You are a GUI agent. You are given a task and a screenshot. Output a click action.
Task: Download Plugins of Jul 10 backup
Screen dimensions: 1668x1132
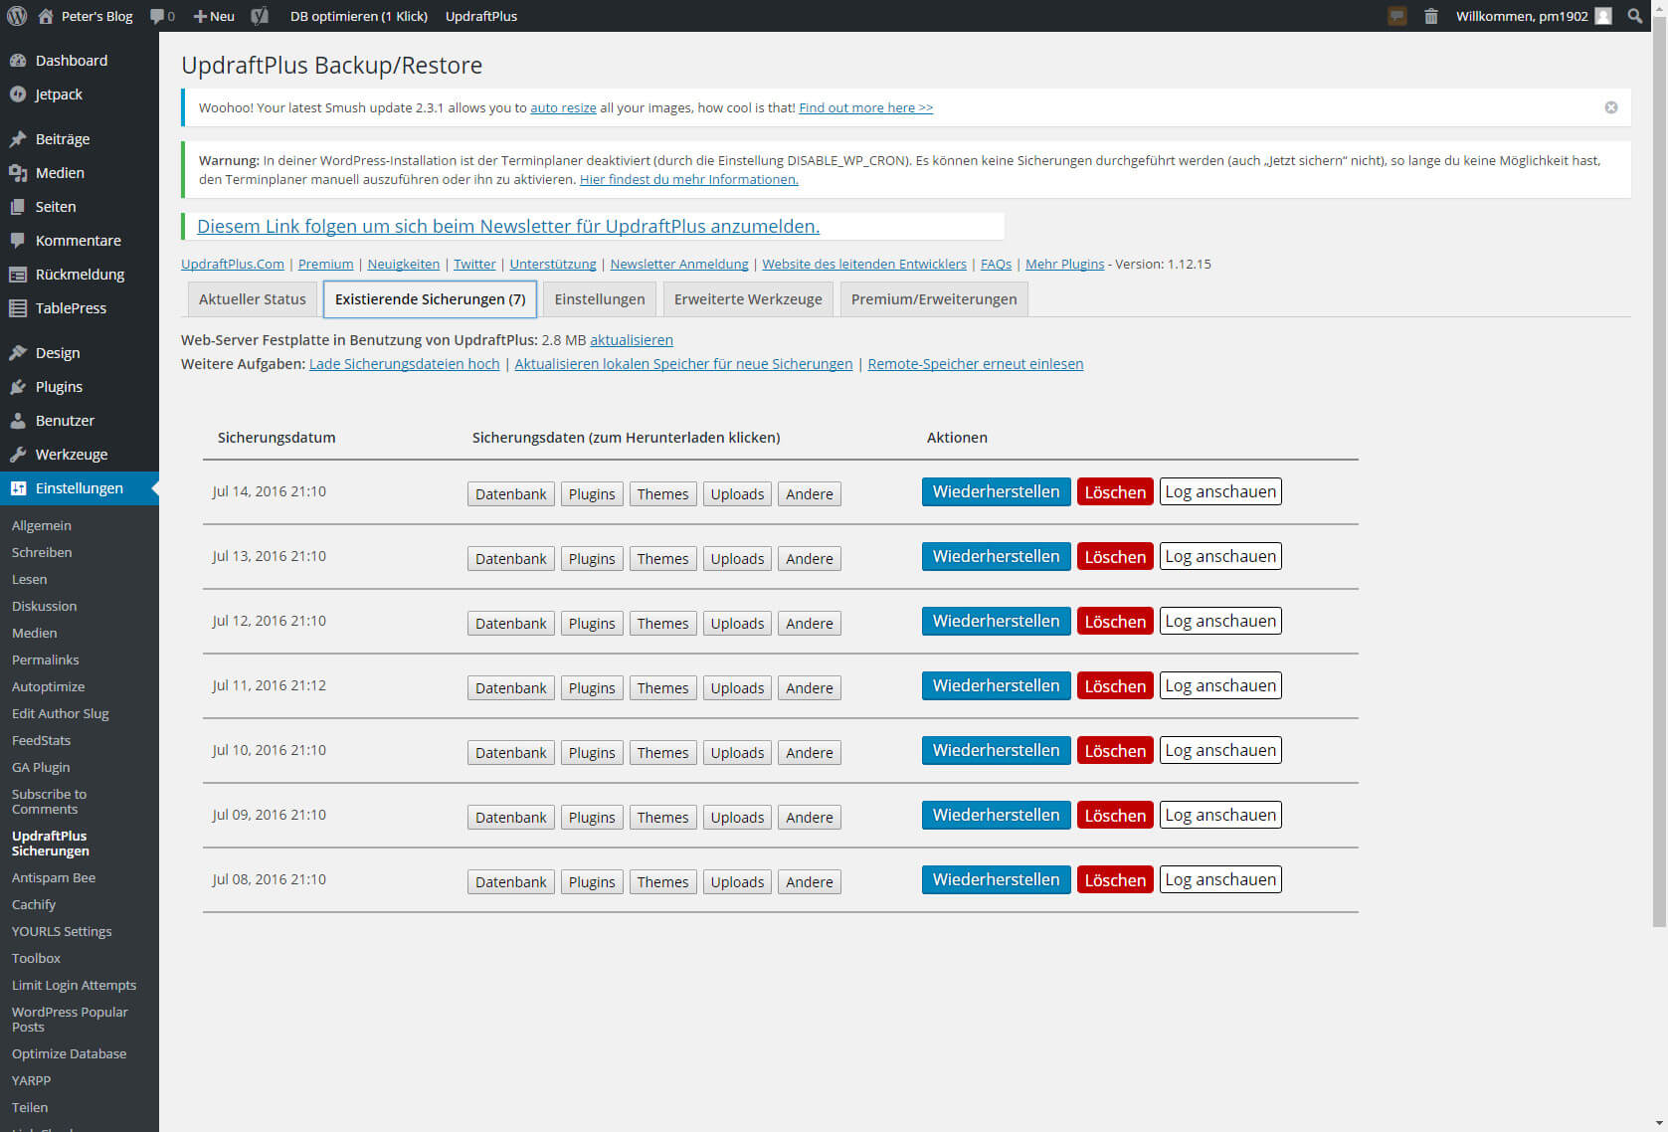(592, 753)
